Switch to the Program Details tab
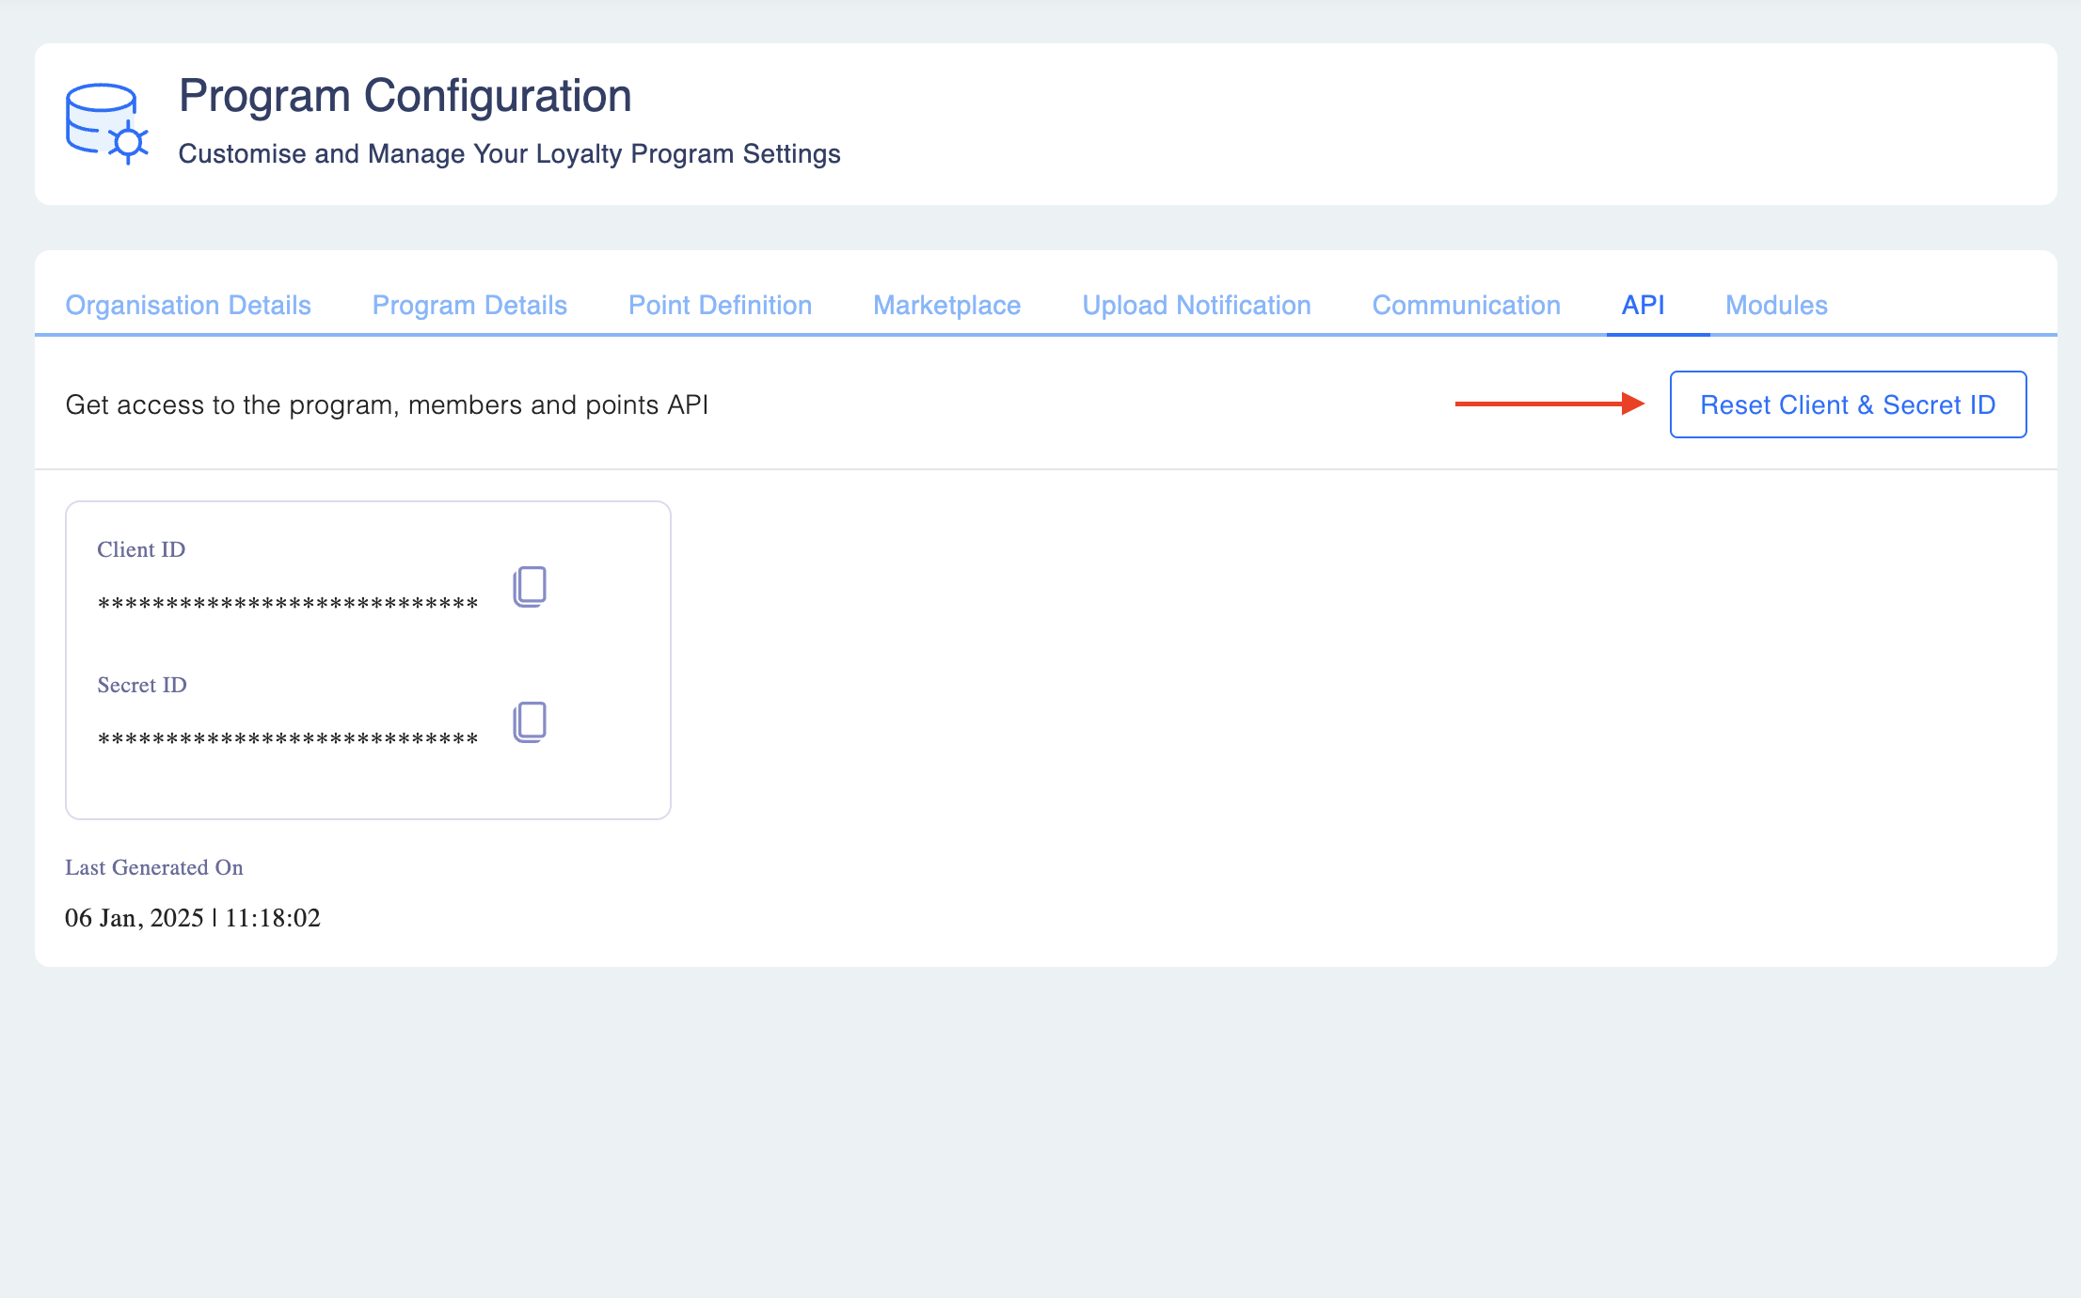Image resolution: width=2081 pixels, height=1298 pixels. click(x=469, y=305)
